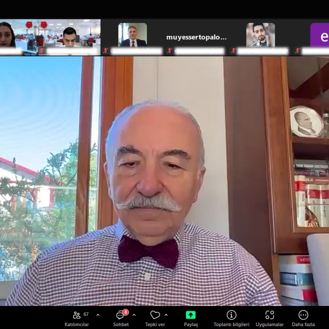
Task: Select the muyessertopalo participant tile
Action: (x=197, y=37)
